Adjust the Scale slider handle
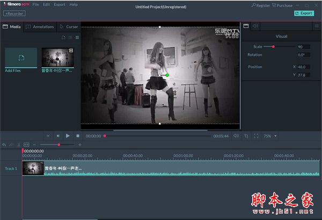This screenshot has width=322, height=220. click(273, 47)
